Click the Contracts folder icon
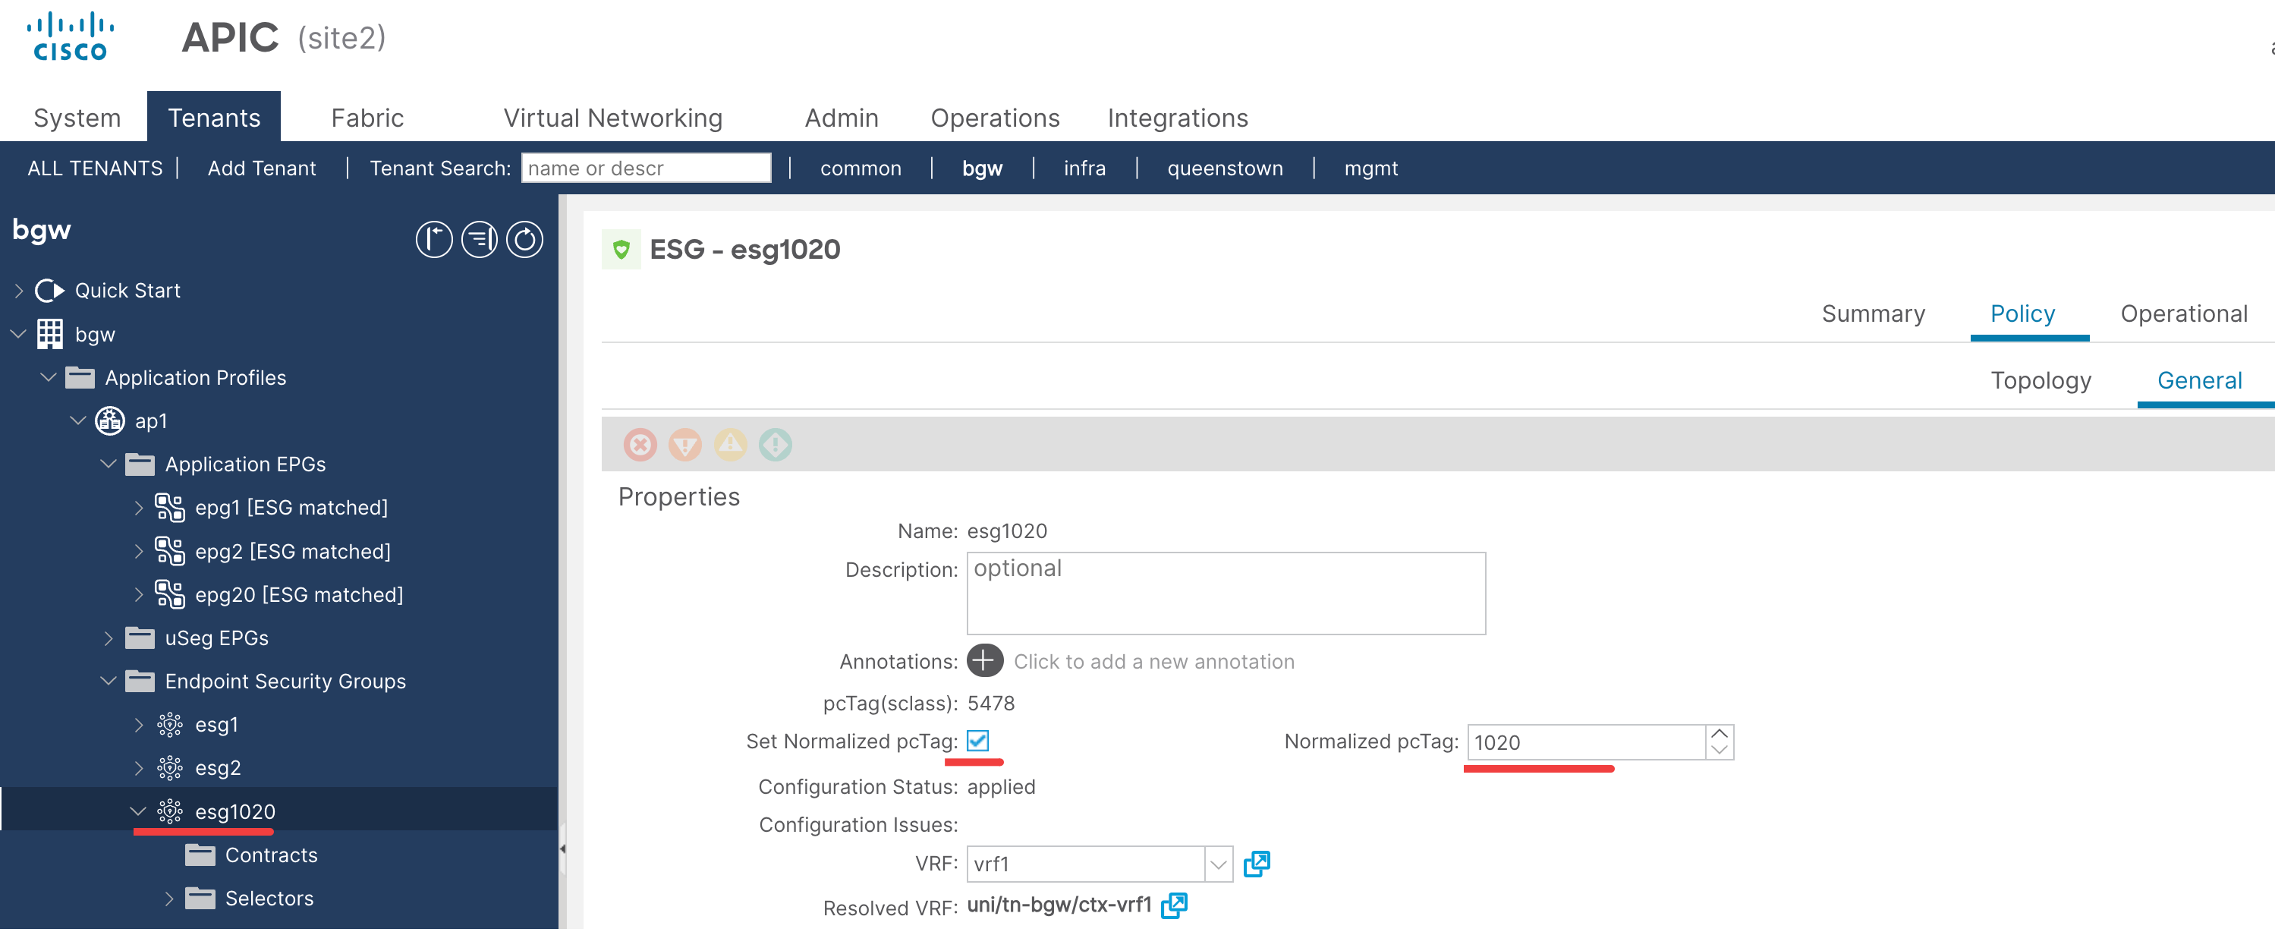This screenshot has height=932, width=2275. [x=200, y=855]
